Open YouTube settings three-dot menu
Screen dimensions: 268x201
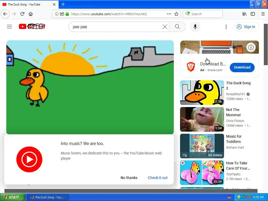[226, 27]
